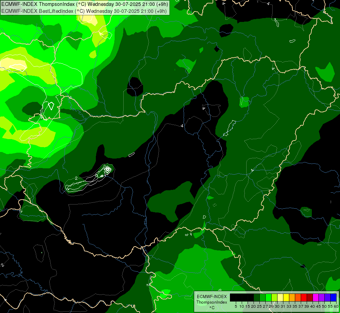
Task: Click the ECMWF-INDEX label in the legend
Action: pos(212,297)
